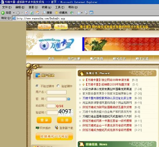Click the 网卡插件 plugin icon

tap(37, 128)
